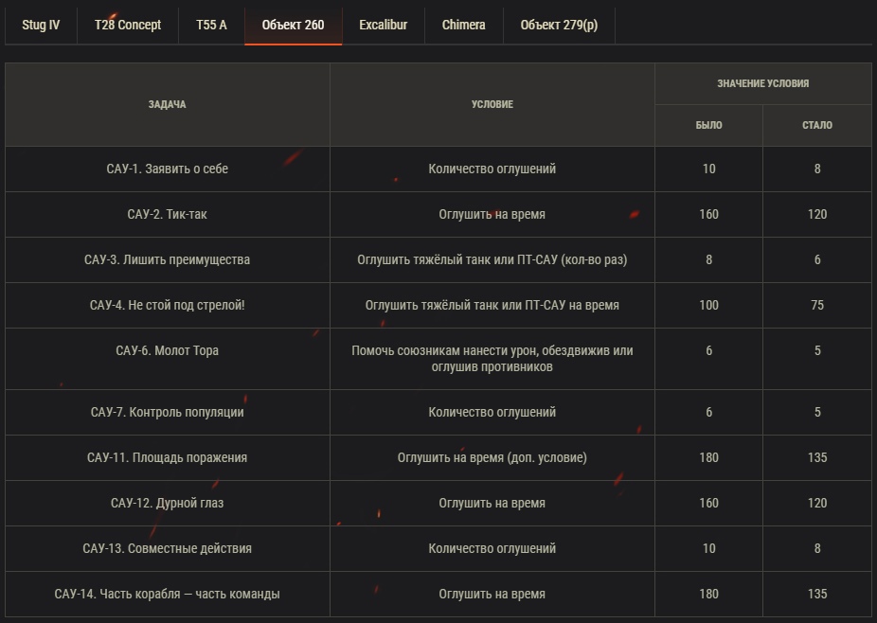The width and height of the screenshot is (877, 623).
Task: Open the Chimera tab
Action: (x=463, y=26)
